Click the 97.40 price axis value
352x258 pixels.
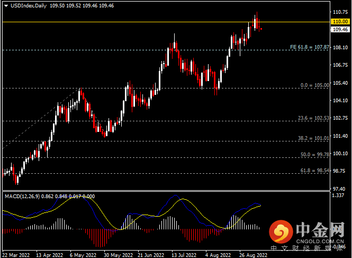(340, 189)
